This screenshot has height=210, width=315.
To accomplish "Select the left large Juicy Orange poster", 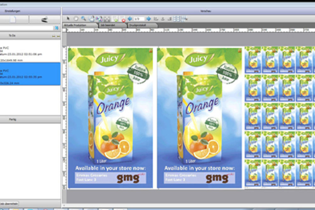I will coord(110,118).
